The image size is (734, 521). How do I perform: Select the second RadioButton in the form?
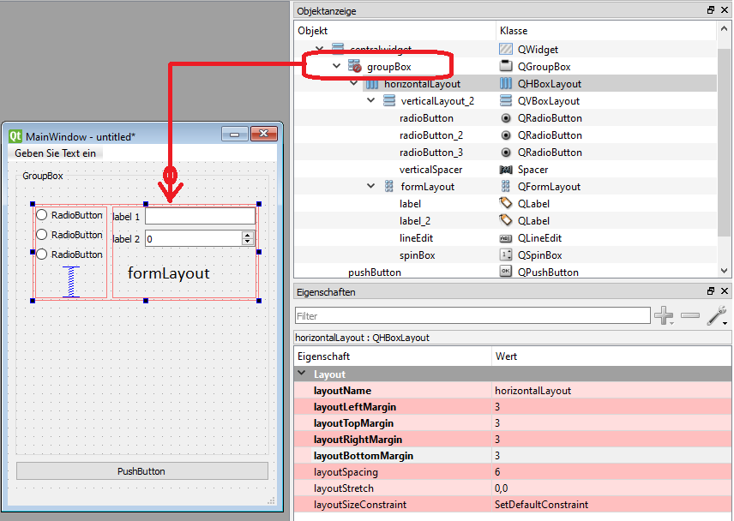69,235
